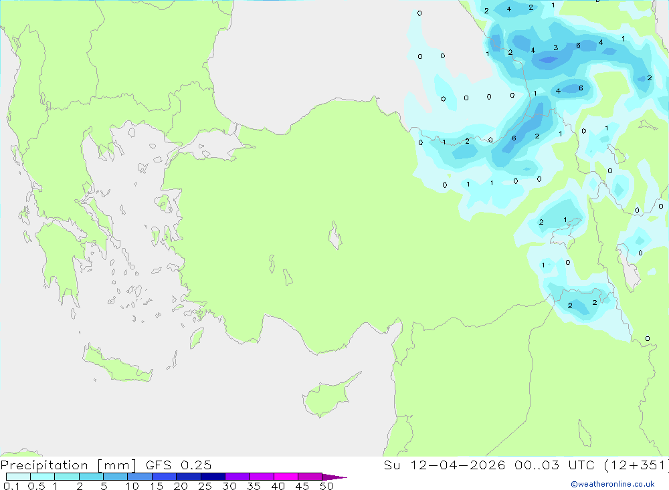Click the legend label '35'
The height and width of the screenshot is (490, 669).
254,486
